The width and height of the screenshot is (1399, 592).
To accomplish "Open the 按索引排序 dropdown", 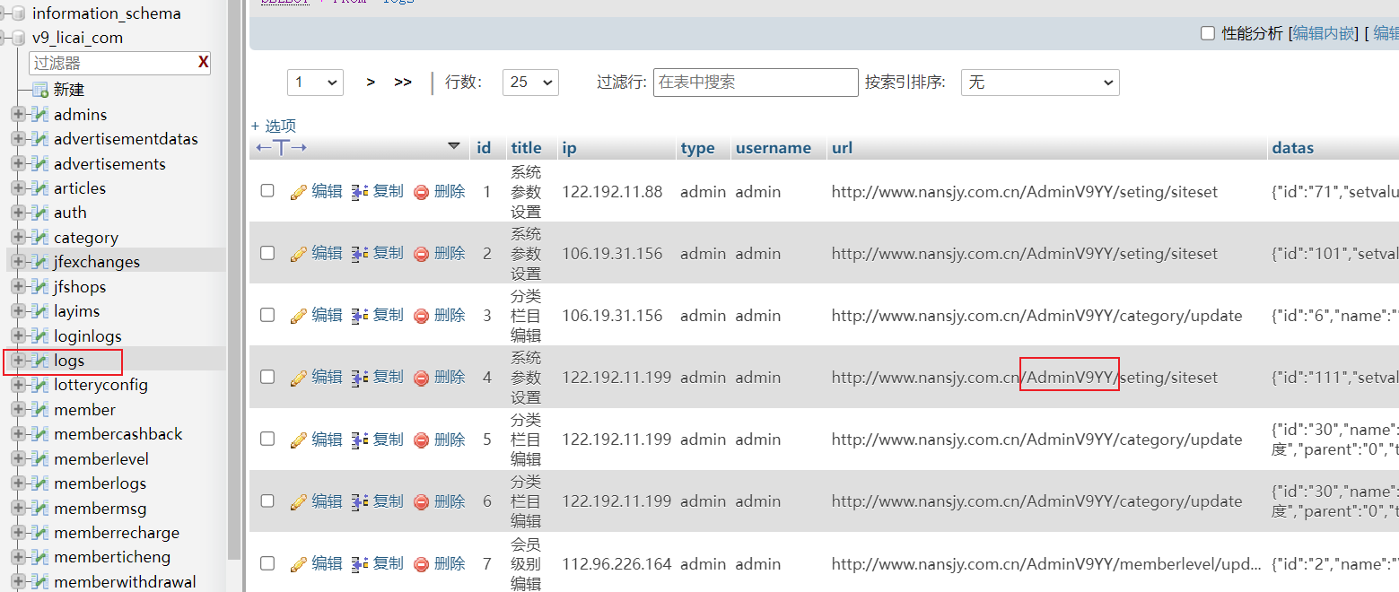I will (1040, 83).
